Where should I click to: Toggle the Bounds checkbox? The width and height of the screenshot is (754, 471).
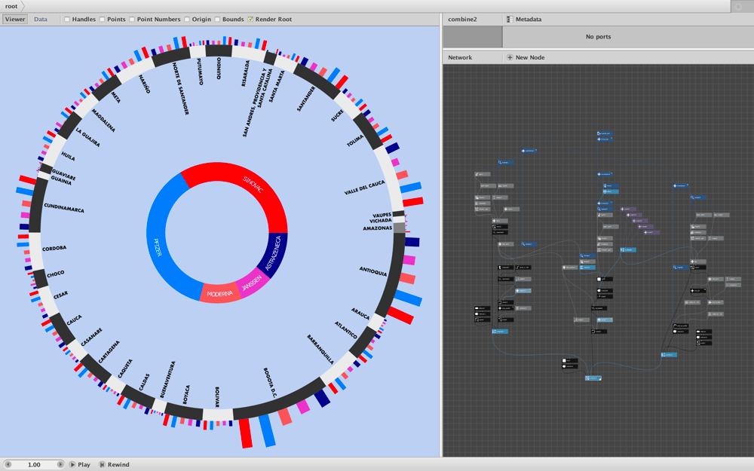pyautogui.click(x=217, y=20)
